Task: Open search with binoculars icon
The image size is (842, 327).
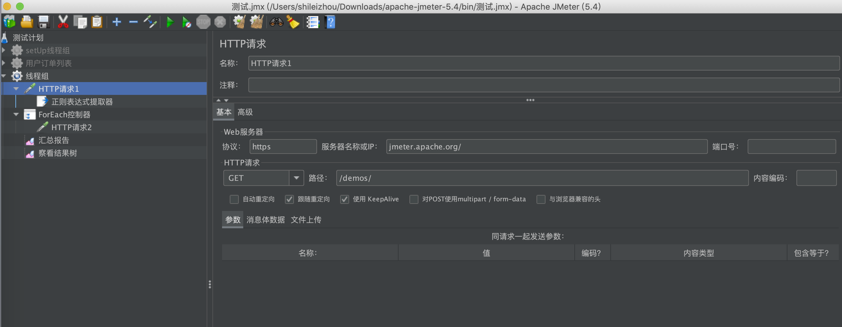Action: (x=276, y=22)
